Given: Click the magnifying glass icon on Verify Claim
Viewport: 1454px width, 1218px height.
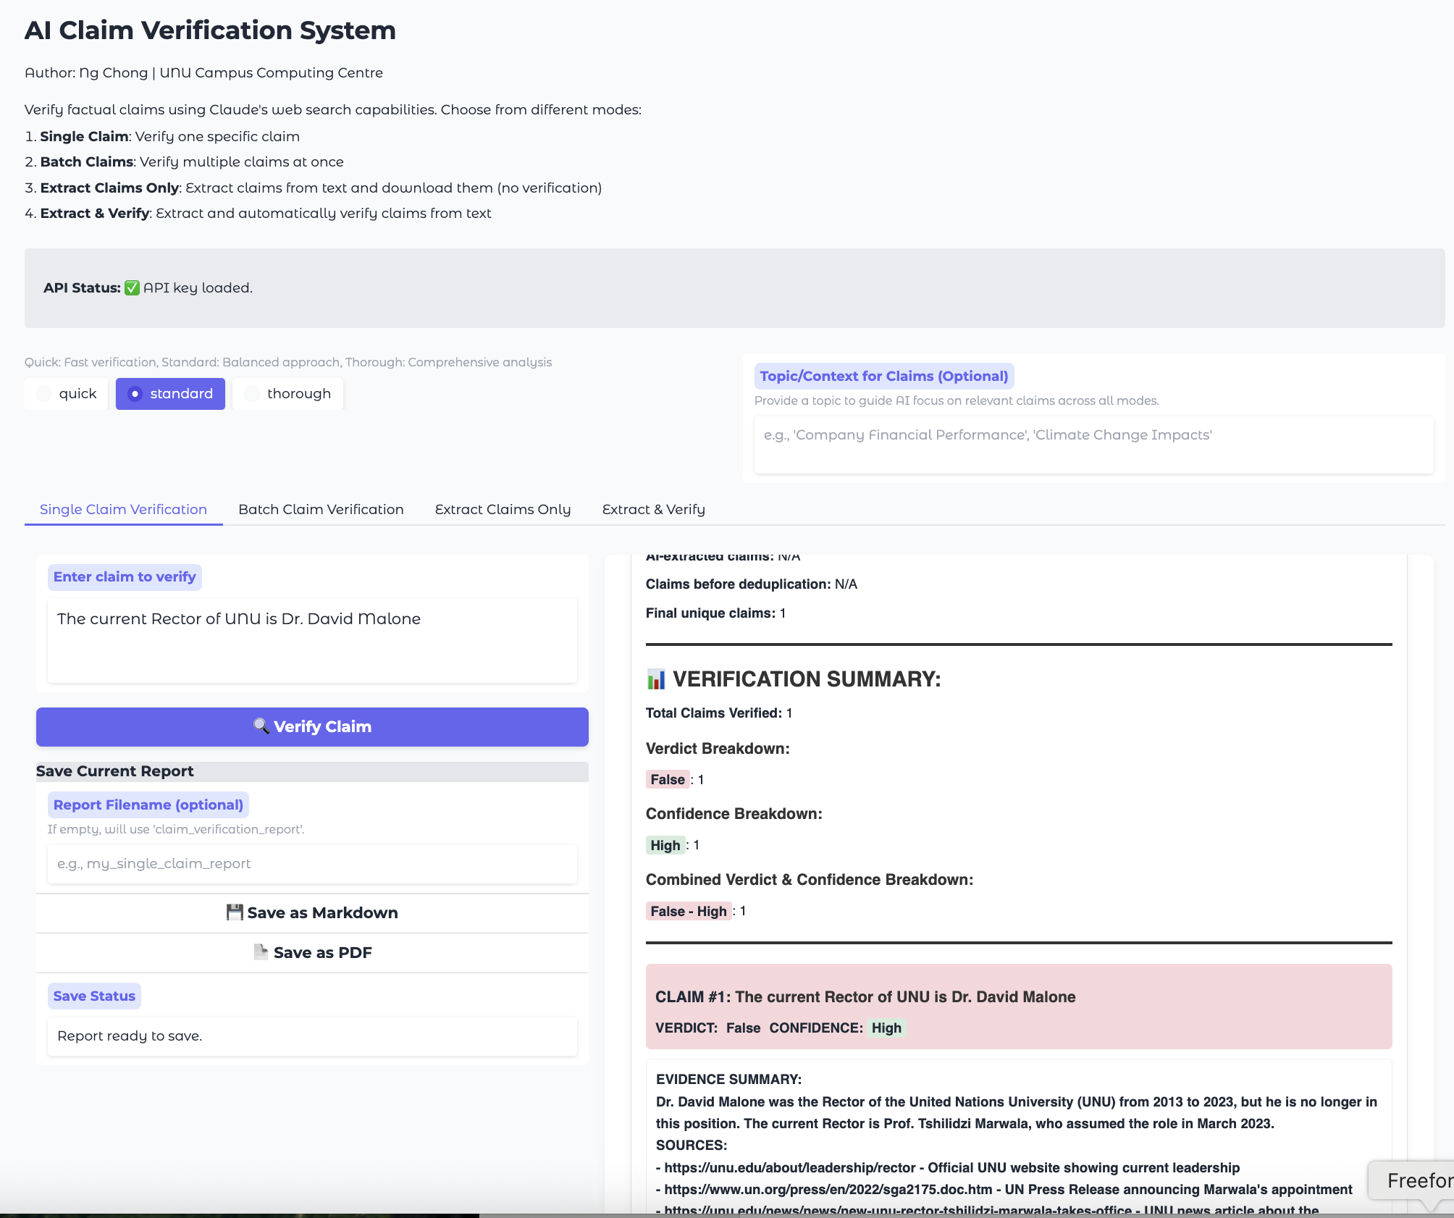Looking at the screenshot, I should point(261,726).
